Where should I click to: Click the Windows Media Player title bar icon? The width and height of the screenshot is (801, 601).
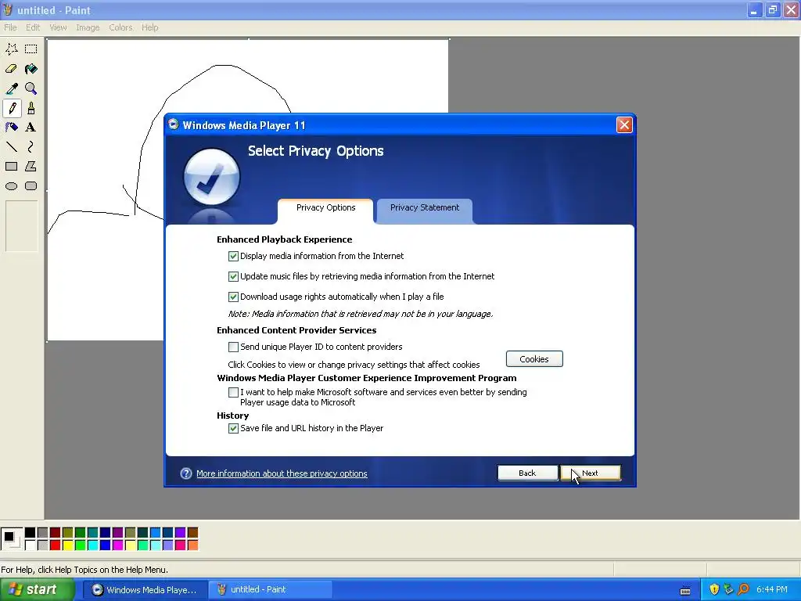pos(173,124)
